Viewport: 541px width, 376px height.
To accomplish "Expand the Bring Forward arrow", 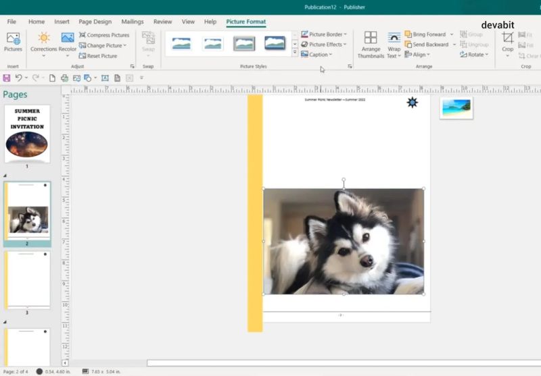I will pyautogui.click(x=451, y=34).
